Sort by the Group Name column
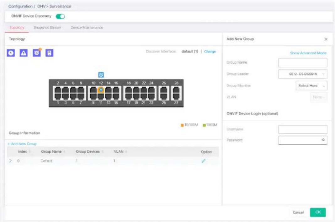Viewport: 335px width, 222px height. click(64, 152)
